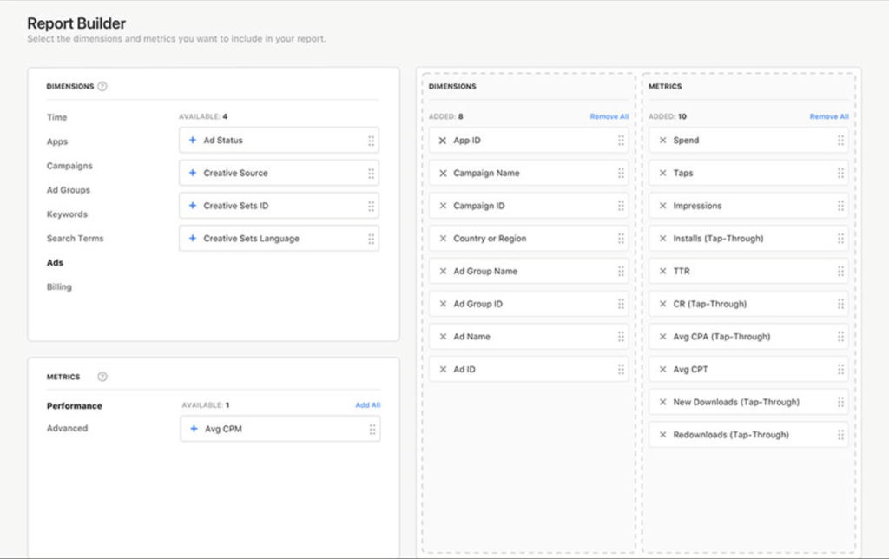Remove Impressions metric via X icon
This screenshot has height=559, width=889.
point(662,206)
